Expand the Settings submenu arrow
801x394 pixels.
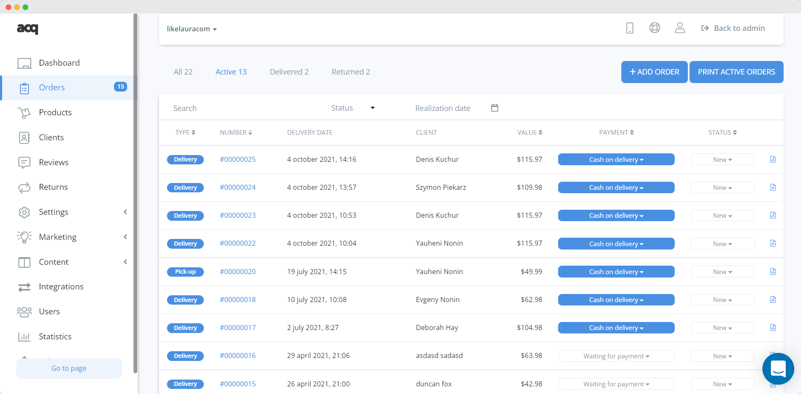click(125, 212)
